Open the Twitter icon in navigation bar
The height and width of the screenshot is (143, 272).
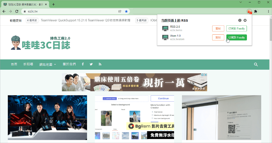coord(91,64)
